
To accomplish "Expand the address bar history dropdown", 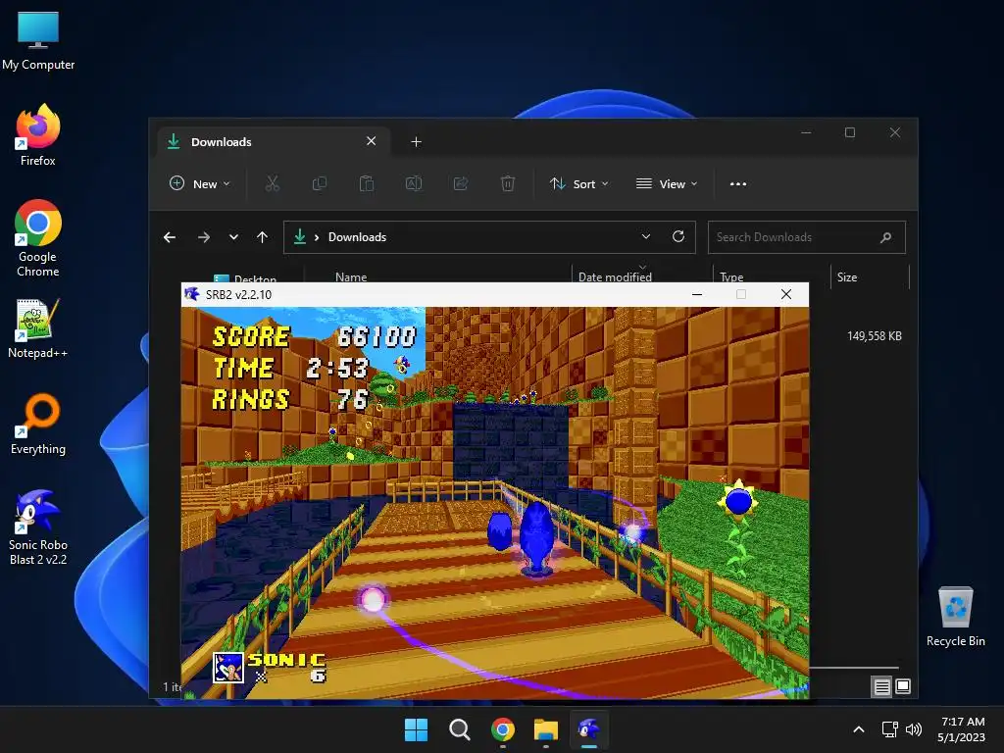I will 646,237.
